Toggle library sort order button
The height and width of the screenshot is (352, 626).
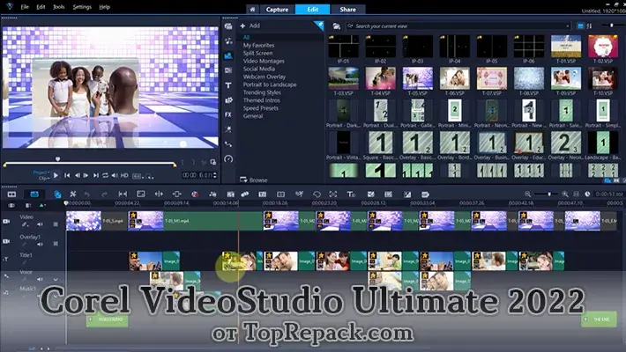point(590,26)
